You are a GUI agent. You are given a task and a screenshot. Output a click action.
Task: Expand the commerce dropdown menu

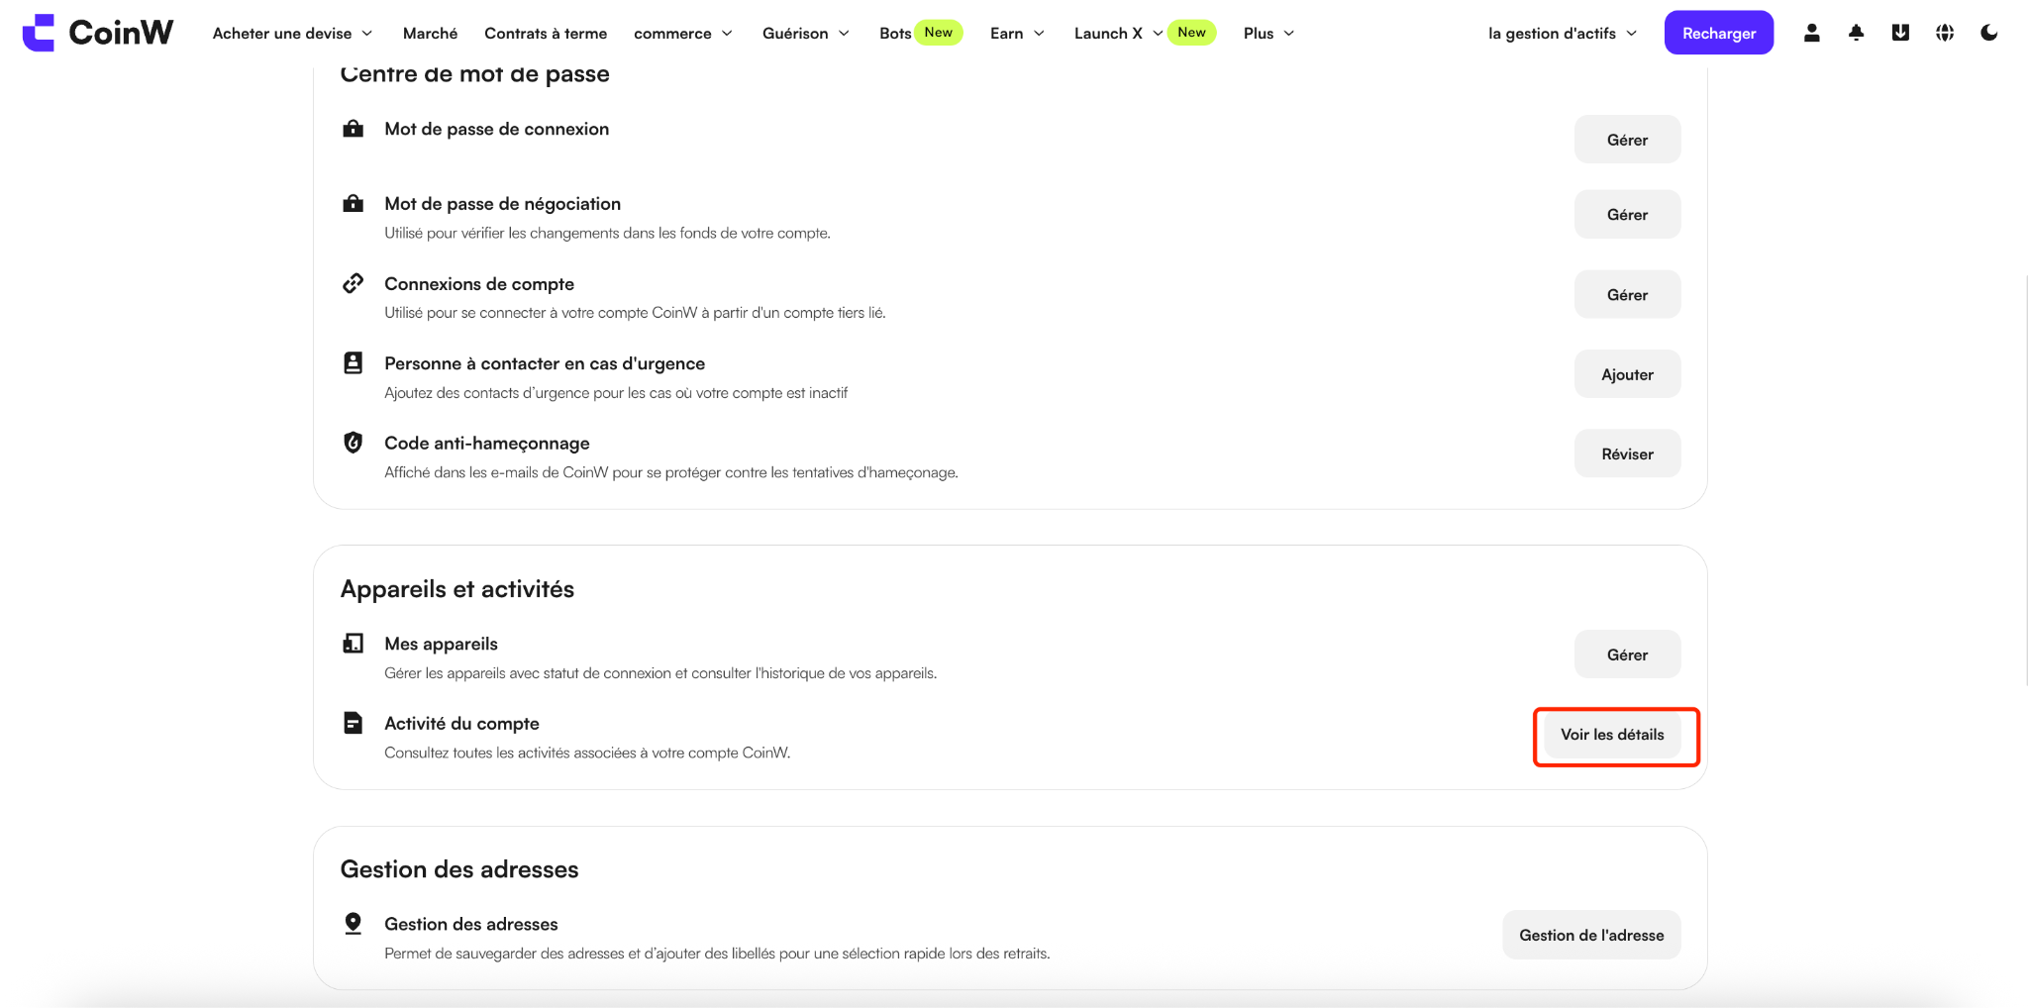tap(683, 34)
